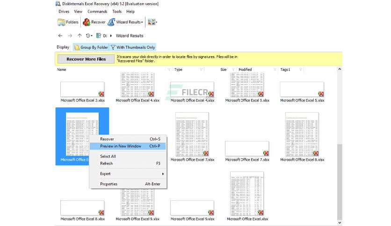Open the Drives menu
This screenshot has width=391, height=226.
[x=64, y=12]
